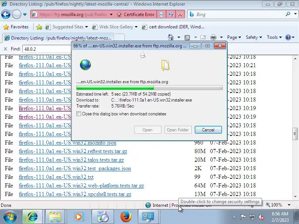Click the RSS Feeds icon
299x224 pixels.
187,38
